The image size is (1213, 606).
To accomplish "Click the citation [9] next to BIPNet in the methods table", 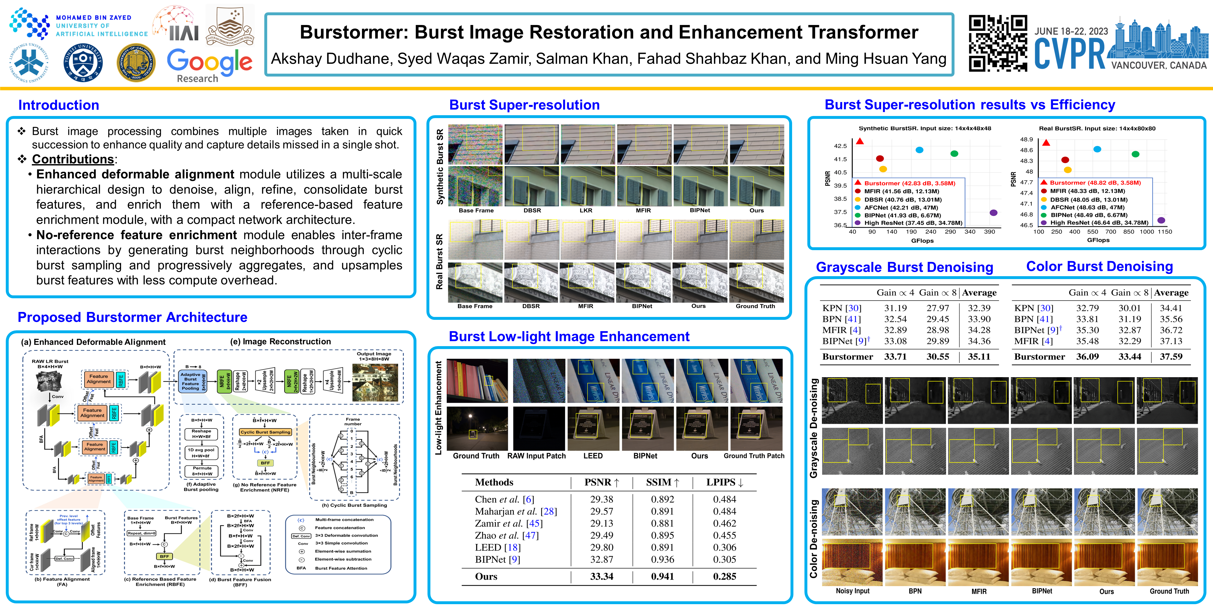I will (515, 559).
